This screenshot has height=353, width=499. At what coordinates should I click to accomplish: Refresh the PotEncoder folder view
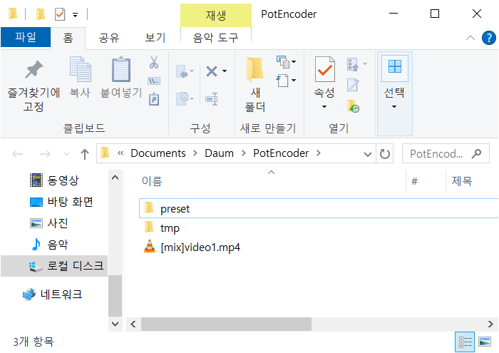(x=385, y=154)
